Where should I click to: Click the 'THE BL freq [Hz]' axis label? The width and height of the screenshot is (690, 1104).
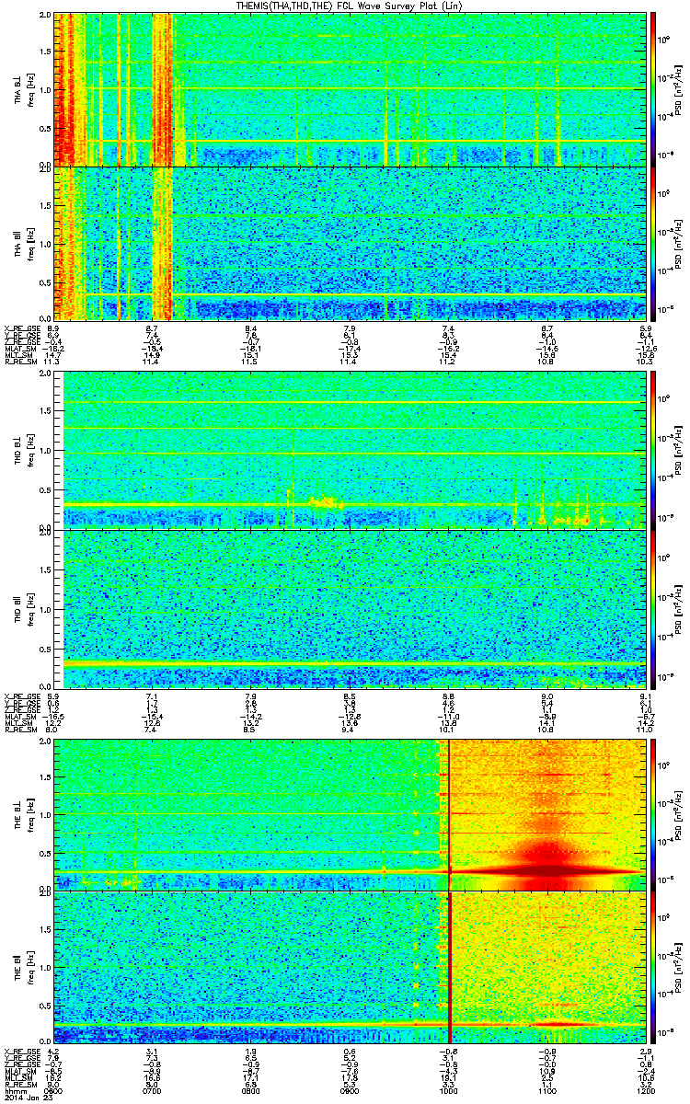(23, 815)
